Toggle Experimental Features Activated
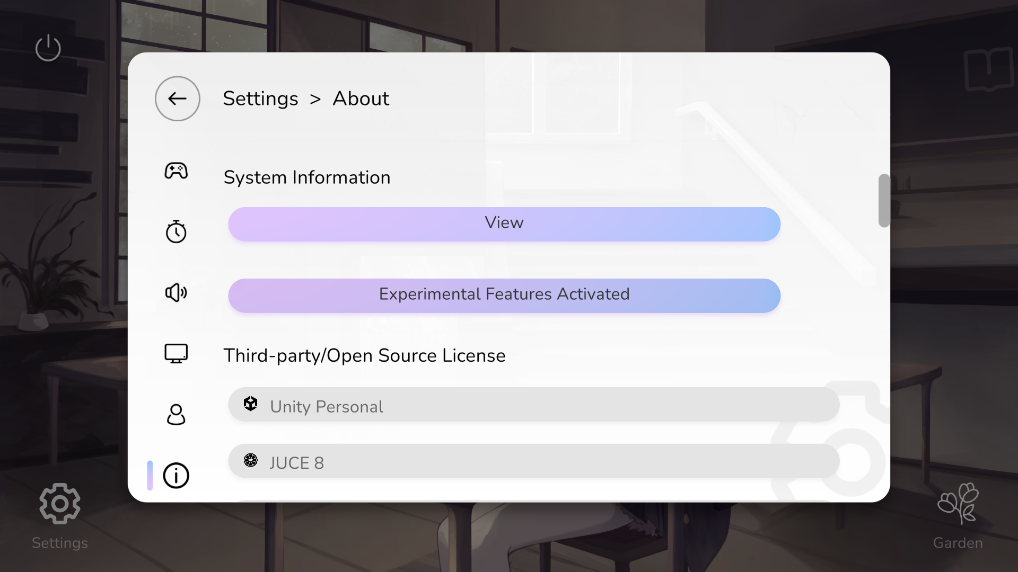Screen dimensions: 1018x572 tap(504, 295)
